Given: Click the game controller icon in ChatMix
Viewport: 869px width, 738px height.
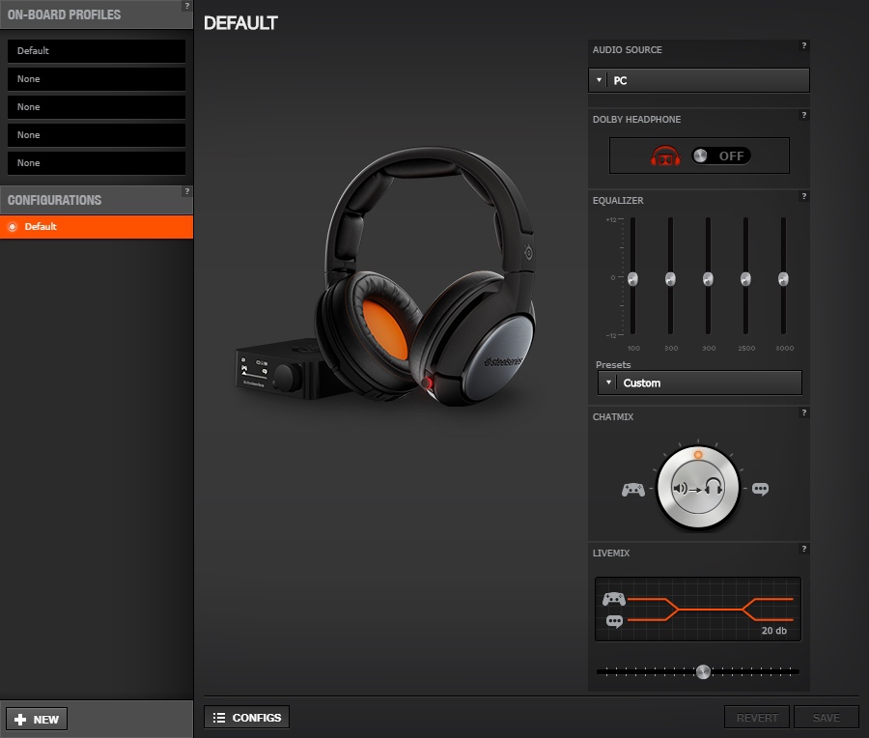Looking at the screenshot, I should [632, 490].
